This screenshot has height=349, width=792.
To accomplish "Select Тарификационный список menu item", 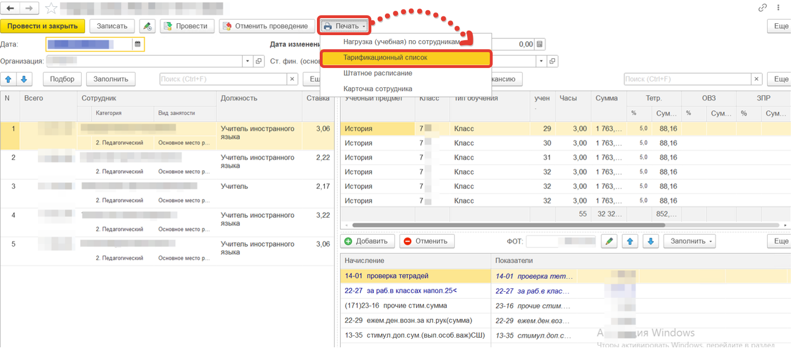I will point(385,58).
